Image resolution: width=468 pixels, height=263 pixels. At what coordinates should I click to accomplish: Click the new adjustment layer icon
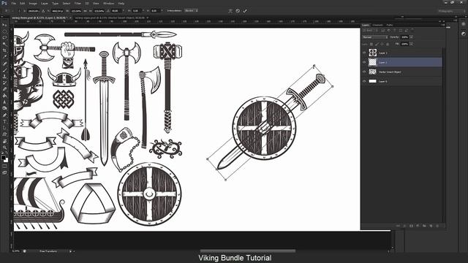[x=418, y=226]
